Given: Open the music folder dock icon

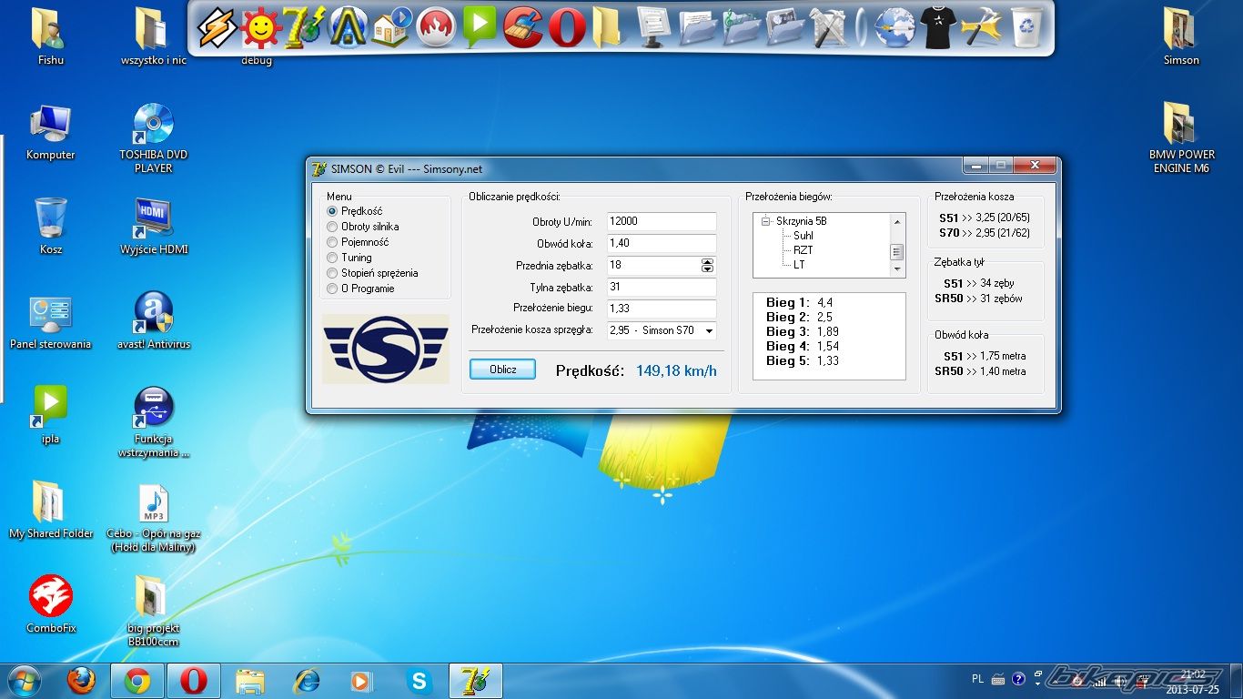Looking at the screenshot, I should click(x=742, y=27).
